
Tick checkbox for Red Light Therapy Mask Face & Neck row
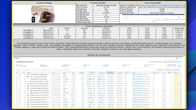pos(17,86)
